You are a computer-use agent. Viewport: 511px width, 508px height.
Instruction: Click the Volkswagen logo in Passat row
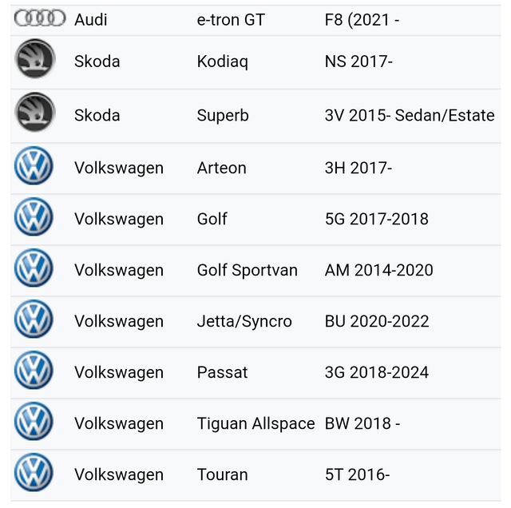[34, 371]
